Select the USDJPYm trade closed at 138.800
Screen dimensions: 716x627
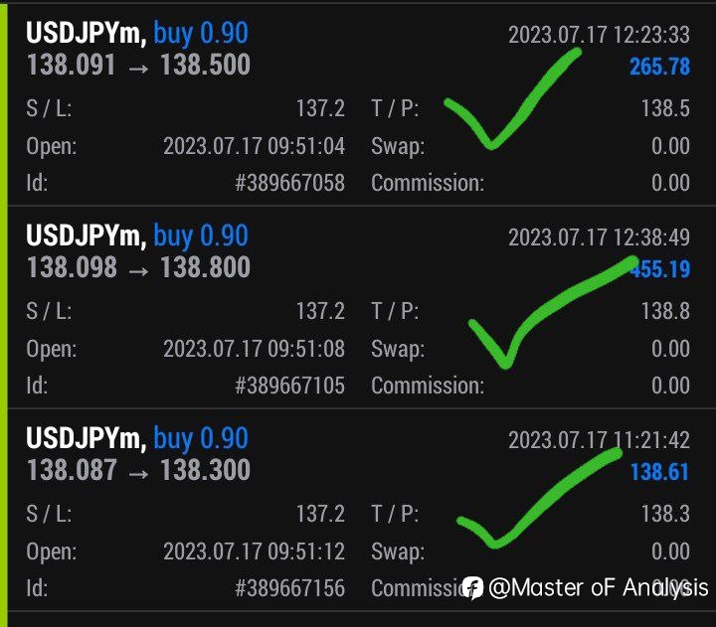[358, 307]
